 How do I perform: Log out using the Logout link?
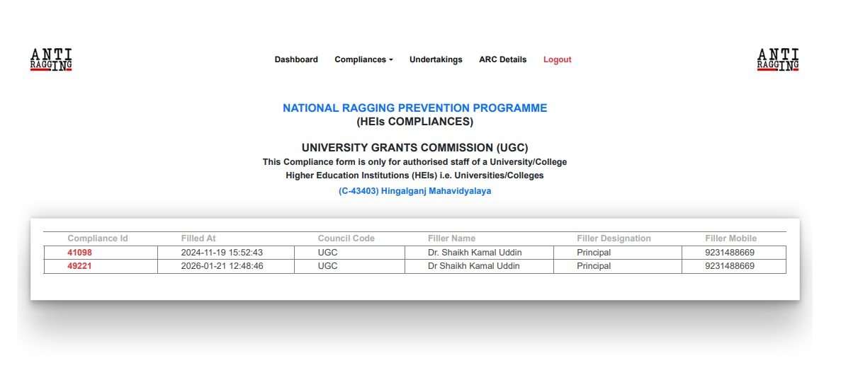pyautogui.click(x=557, y=59)
